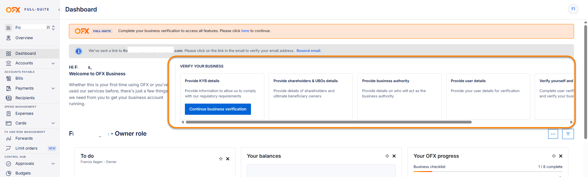588x177 pixels.
Task: Open Budgets in sidebar
Action: click(23, 173)
